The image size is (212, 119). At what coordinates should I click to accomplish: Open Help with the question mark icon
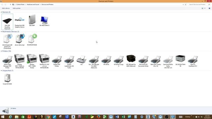coord(209,8)
